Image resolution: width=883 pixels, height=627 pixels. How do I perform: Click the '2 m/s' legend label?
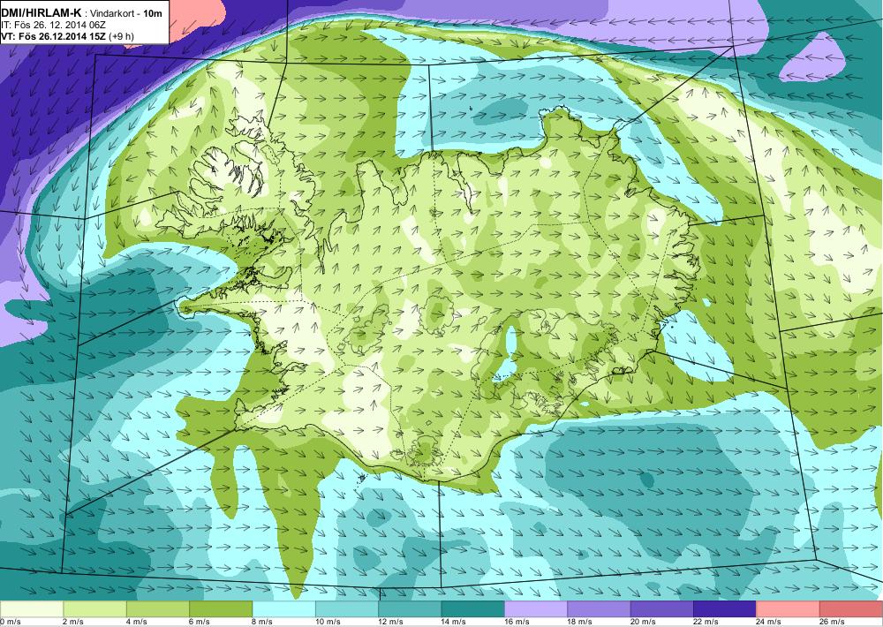coord(74,622)
